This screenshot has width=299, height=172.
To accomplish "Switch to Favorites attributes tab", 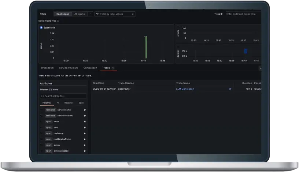I will coord(47,103).
